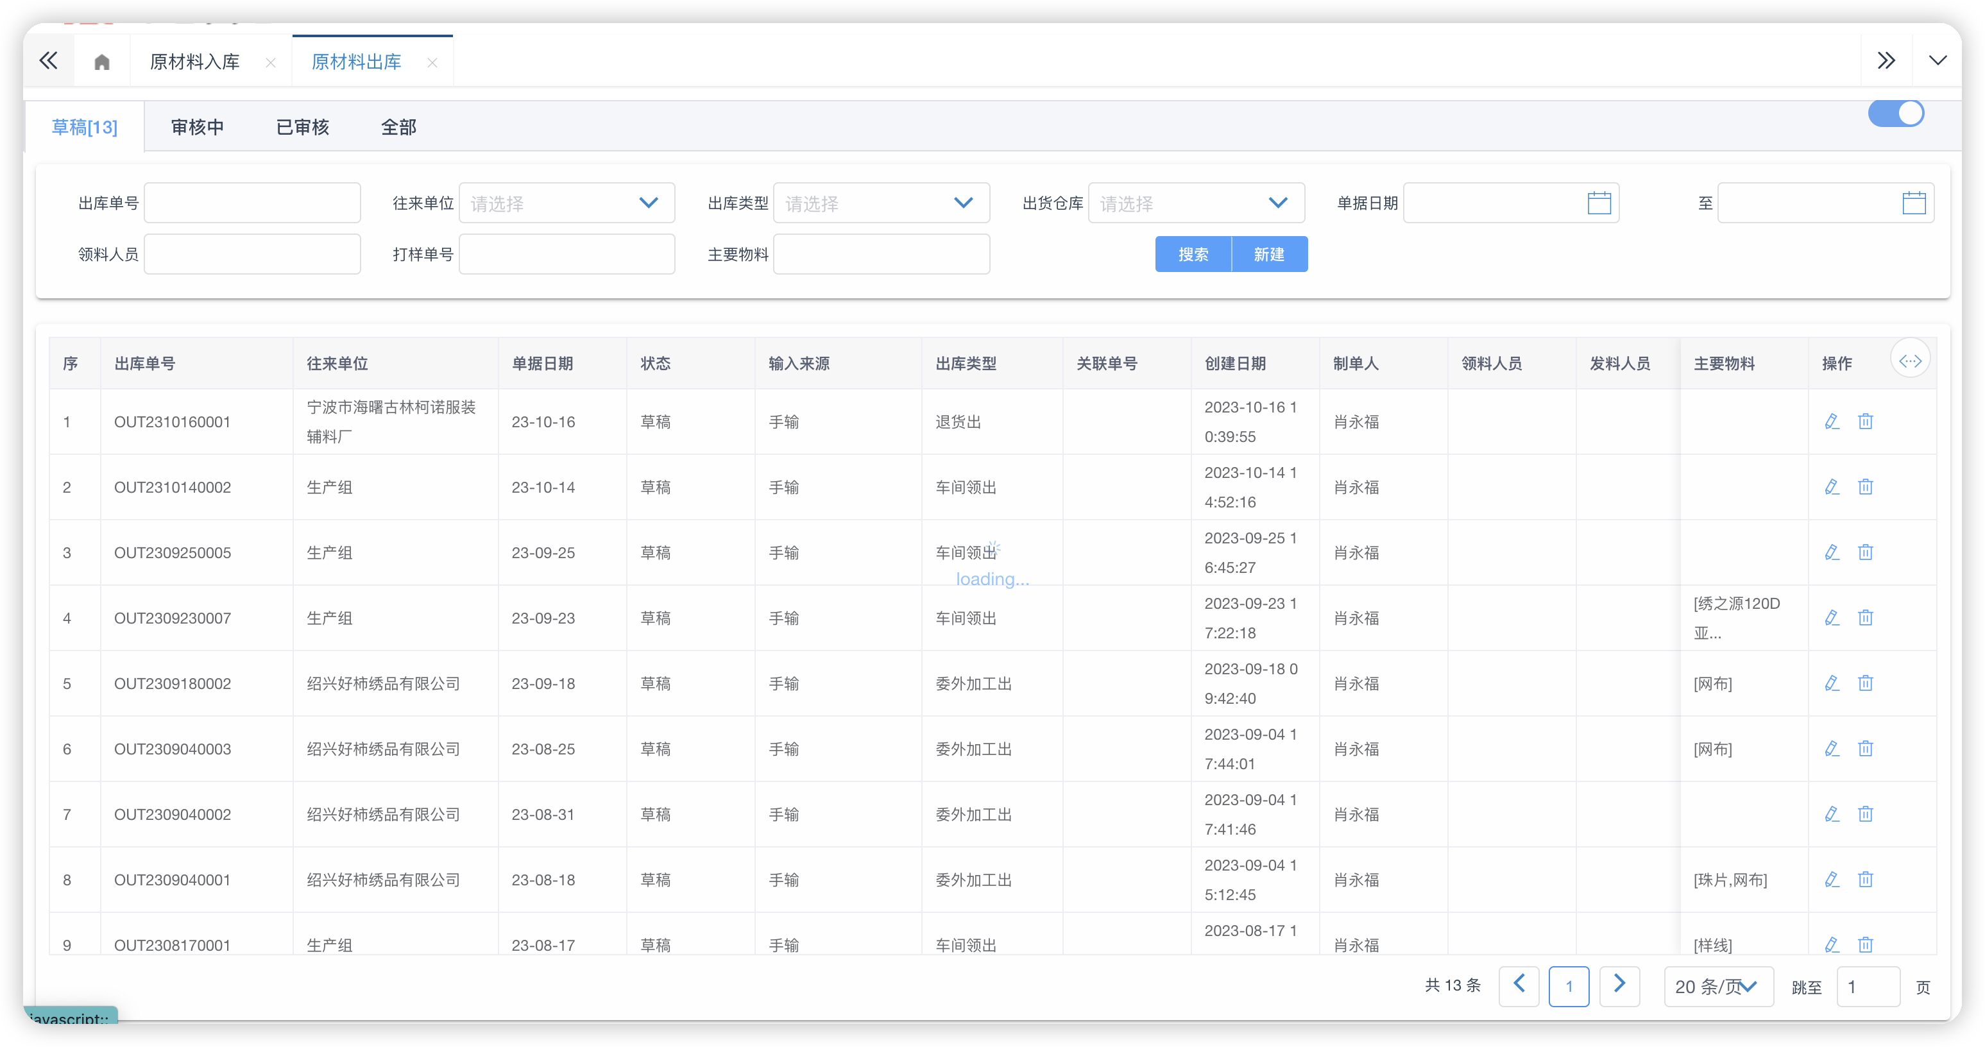Focus the 主要物料 filter input
The width and height of the screenshot is (1985, 1047).
pyautogui.click(x=881, y=254)
